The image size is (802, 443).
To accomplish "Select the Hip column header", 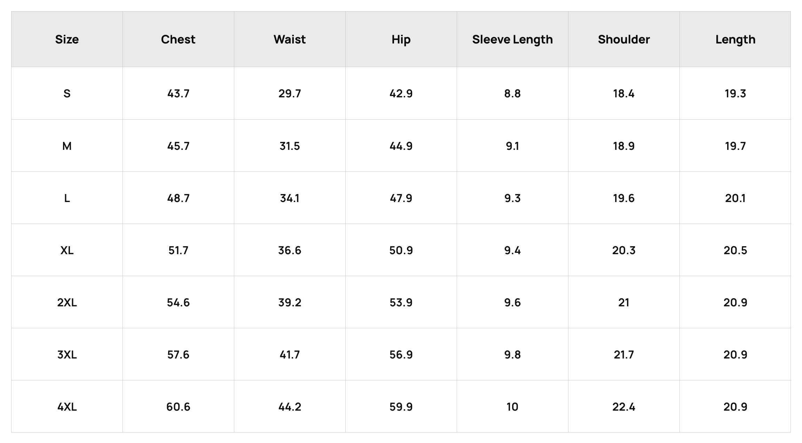I will point(401,39).
